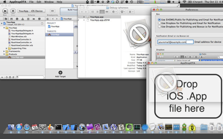The width and height of the screenshot is (223, 139).
Task: Open the File menu
Action: [31, 2]
